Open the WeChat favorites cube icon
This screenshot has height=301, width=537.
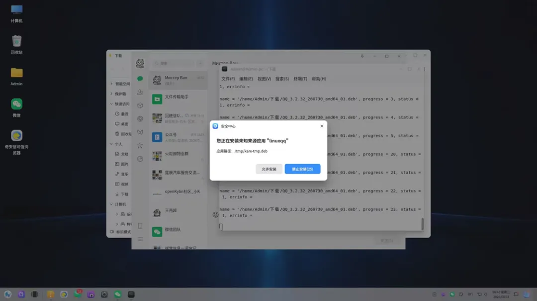click(x=140, y=105)
